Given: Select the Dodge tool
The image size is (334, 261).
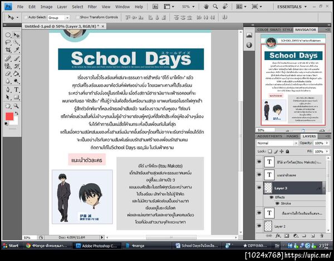Looking at the screenshot, I should tap(16, 81).
